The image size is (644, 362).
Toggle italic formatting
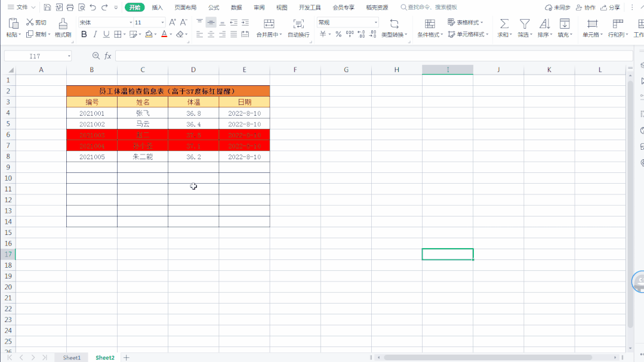(95, 35)
